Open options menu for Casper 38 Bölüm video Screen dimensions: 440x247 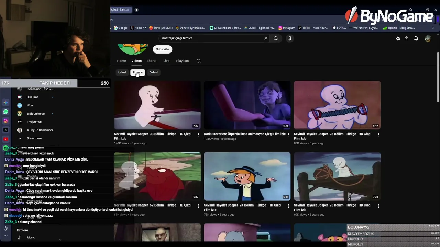198,134
